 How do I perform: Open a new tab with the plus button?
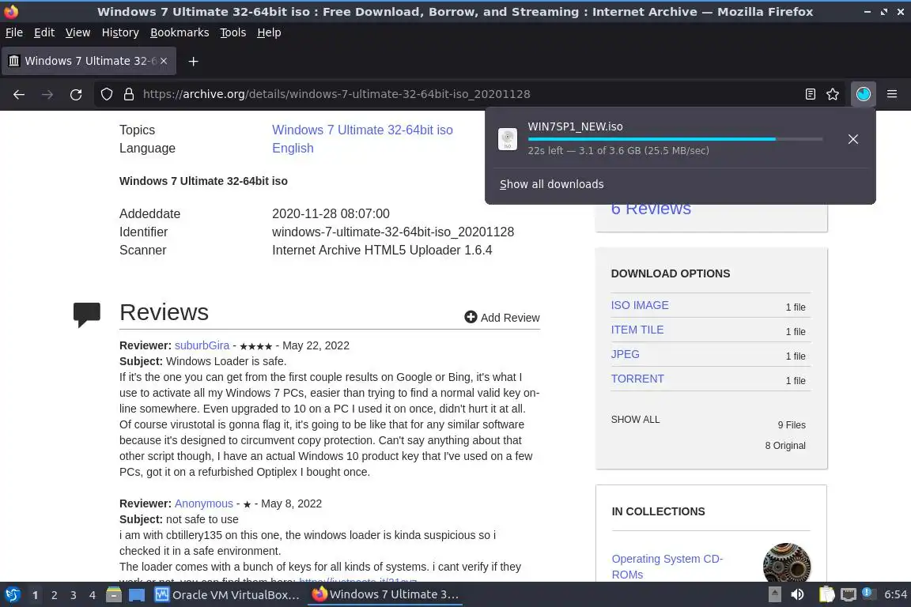click(194, 61)
